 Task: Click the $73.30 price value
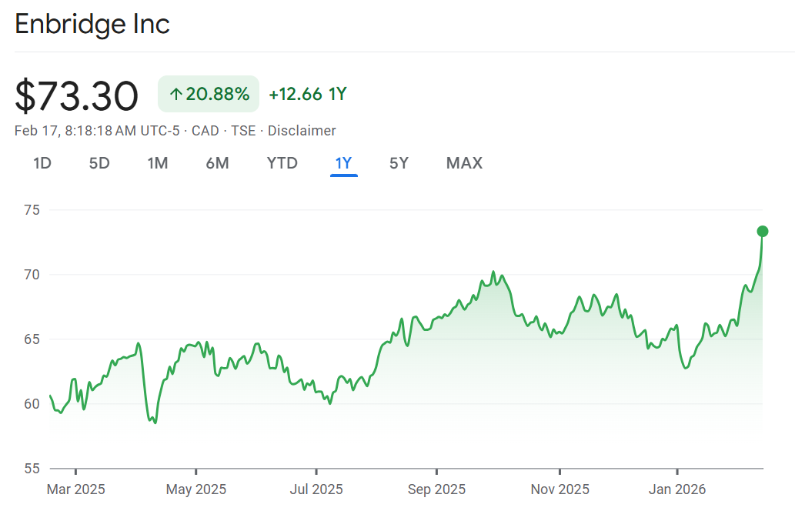tap(77, 96)
